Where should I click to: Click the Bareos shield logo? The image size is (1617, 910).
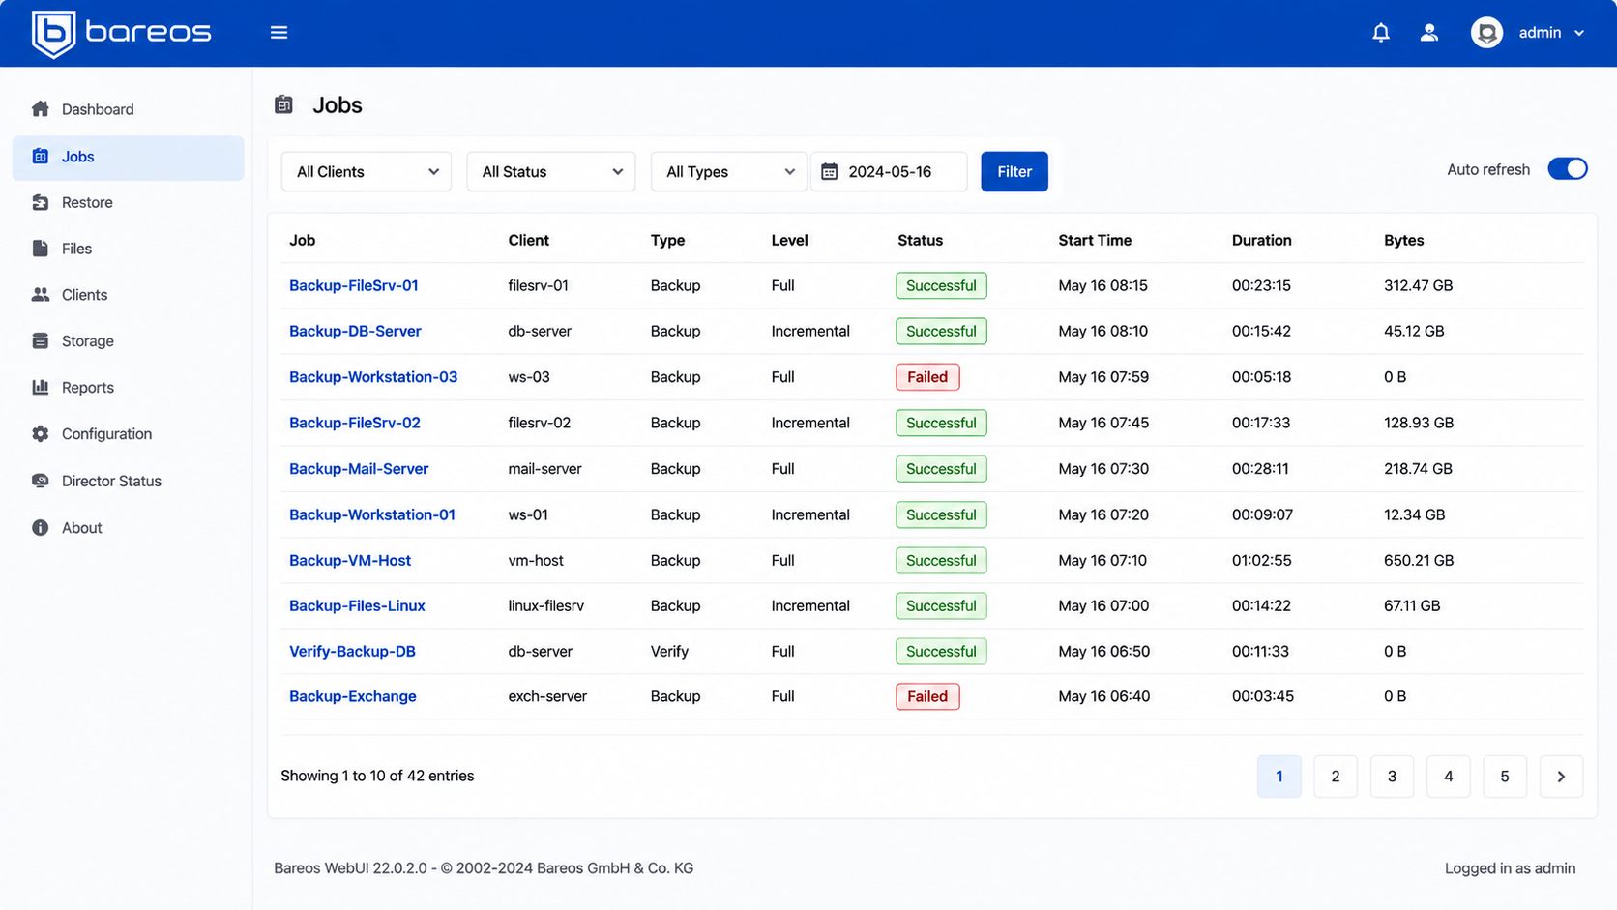53,34
